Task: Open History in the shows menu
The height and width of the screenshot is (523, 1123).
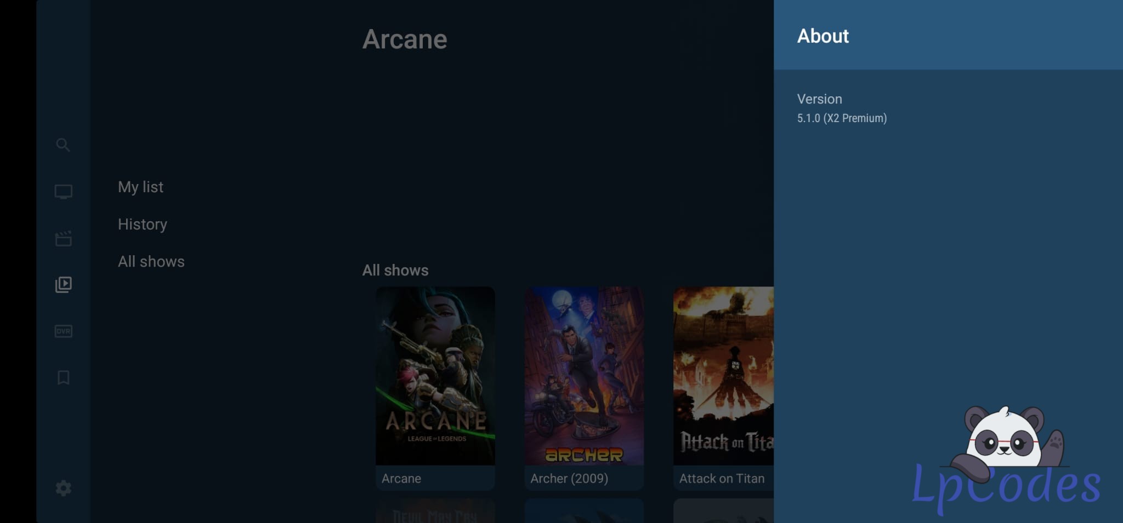Action: click(x=143, y=224)
